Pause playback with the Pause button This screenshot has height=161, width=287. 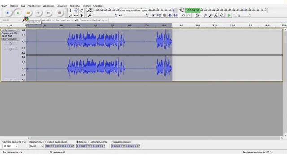click(x=8, y=13)
